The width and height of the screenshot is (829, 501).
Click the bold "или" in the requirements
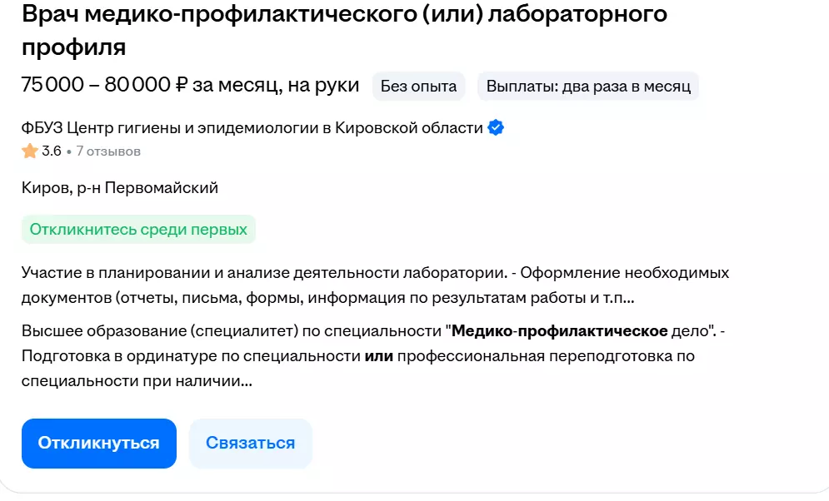tap(378, 357)
